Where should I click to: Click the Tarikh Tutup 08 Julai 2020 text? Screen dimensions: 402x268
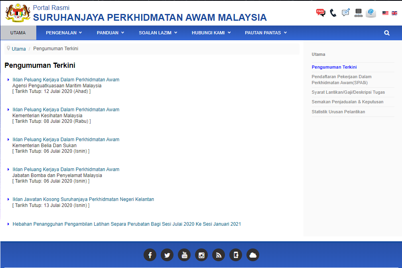tap(51, 121)
